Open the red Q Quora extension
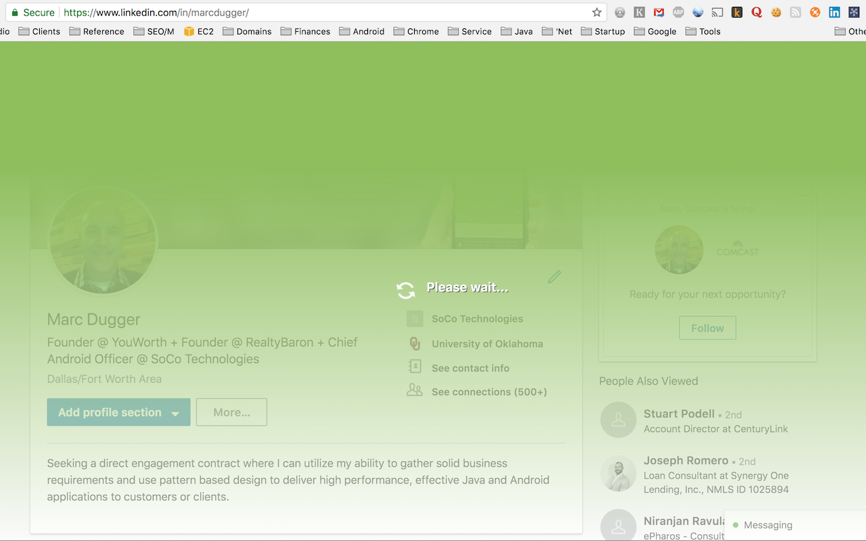 click(x=757, y=12)
